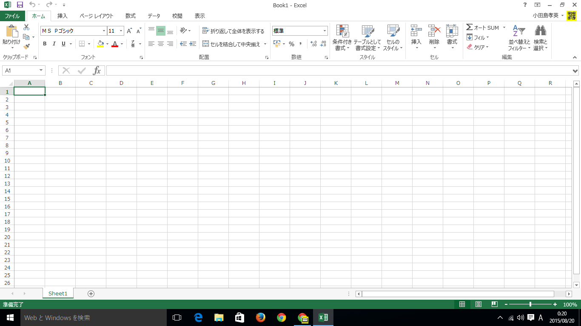Open the font name dropdown
581x326 pixels.
tap(104, 31)
